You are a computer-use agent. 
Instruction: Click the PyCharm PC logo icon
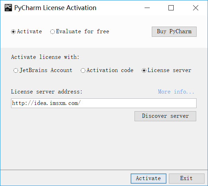(x=8, y=8)
